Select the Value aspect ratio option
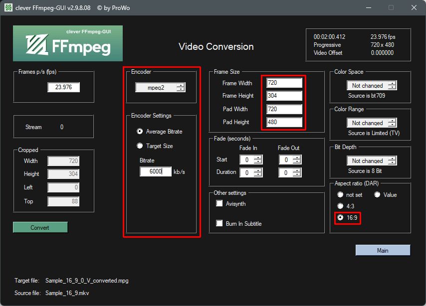Image resolution: width=426 pixels, height=306 pixels. click(x=377, y=195)
